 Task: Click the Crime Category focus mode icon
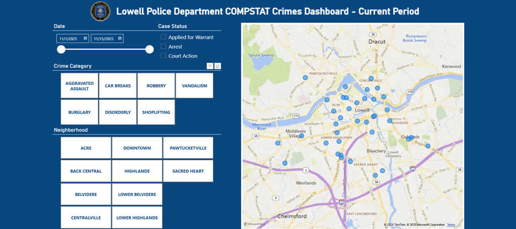(218, 66)
